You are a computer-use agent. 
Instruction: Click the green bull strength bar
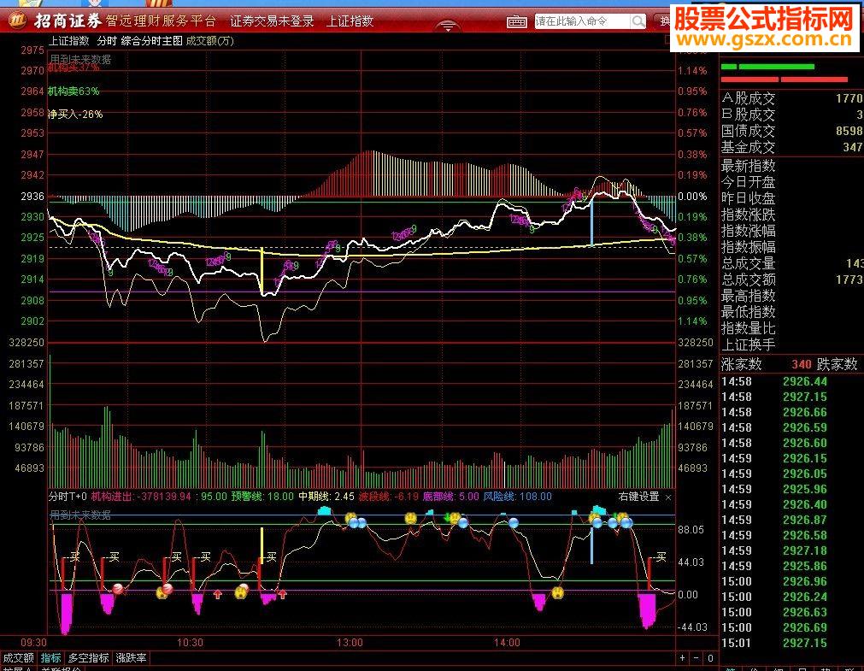pyautogui.click(x=767, y=67)
